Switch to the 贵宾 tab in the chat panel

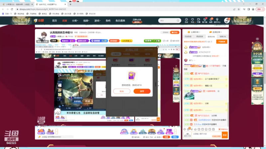211,36
